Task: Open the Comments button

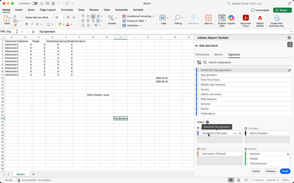Action: pos(260,10)
